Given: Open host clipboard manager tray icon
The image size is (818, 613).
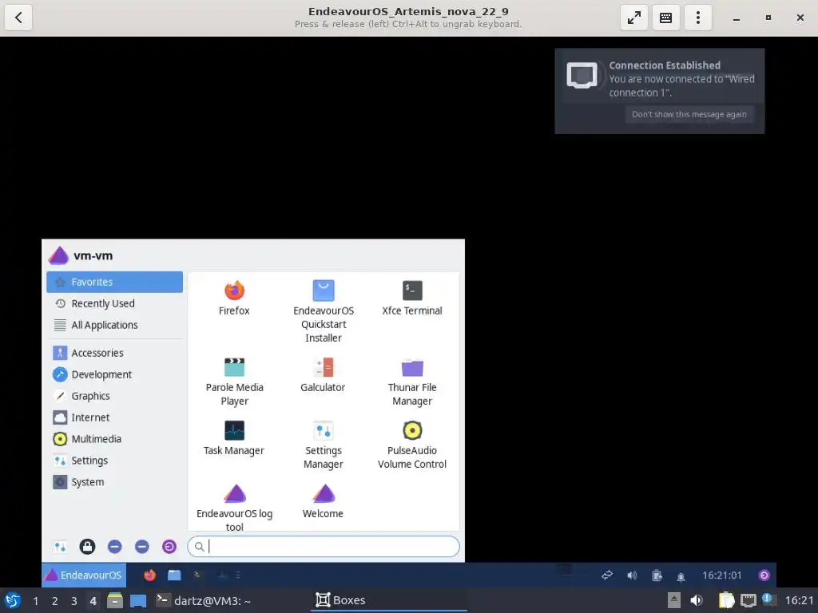Looking at the screenshot, I should click(x=725, y=600).
